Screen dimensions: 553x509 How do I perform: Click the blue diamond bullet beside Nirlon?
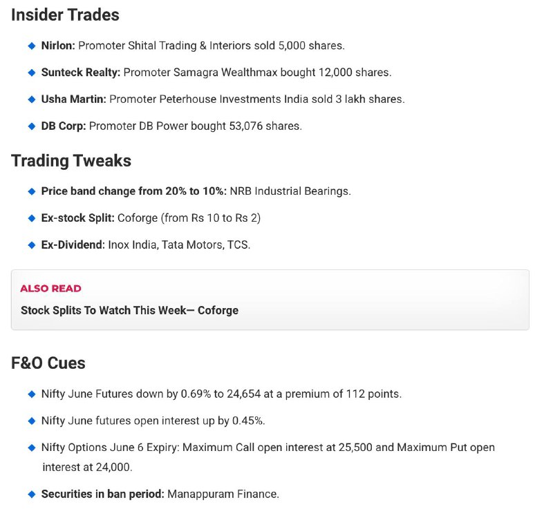click(32, 46)
